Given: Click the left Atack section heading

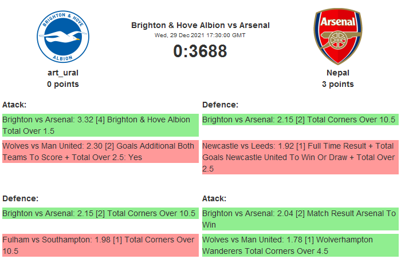Looking at the screenshot, I should click(x=14, y=105).
